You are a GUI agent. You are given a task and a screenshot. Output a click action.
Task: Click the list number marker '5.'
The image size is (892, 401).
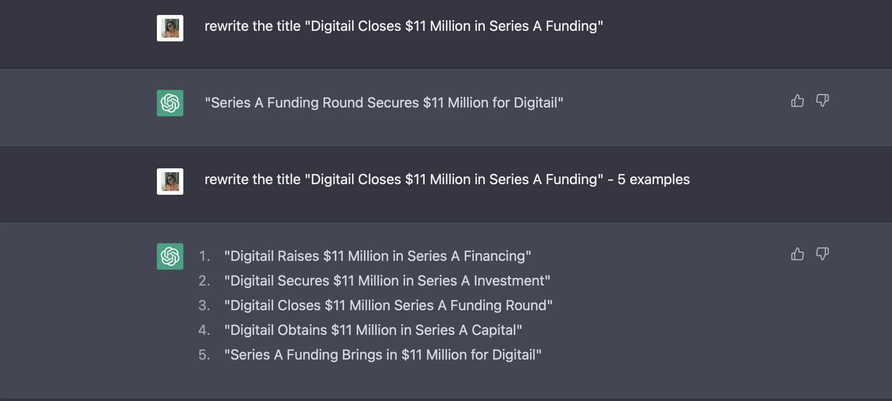click(204, 355)
